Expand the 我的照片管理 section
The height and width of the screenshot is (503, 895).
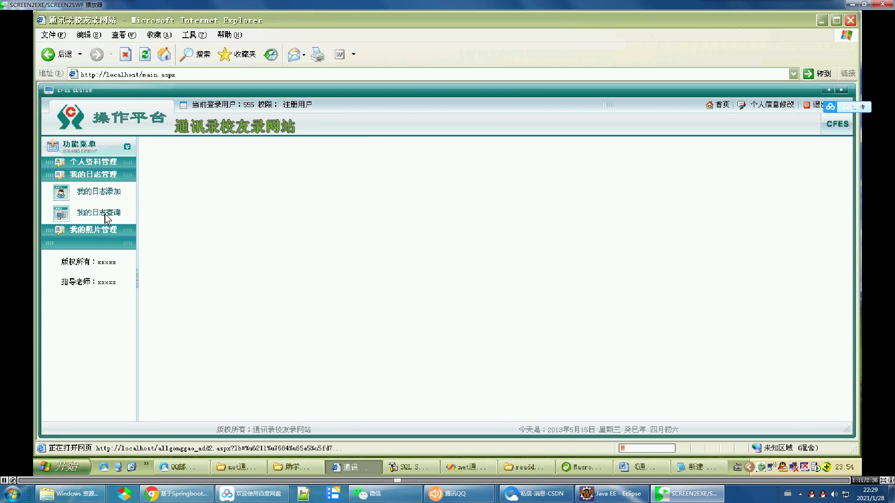pos(93,230)
